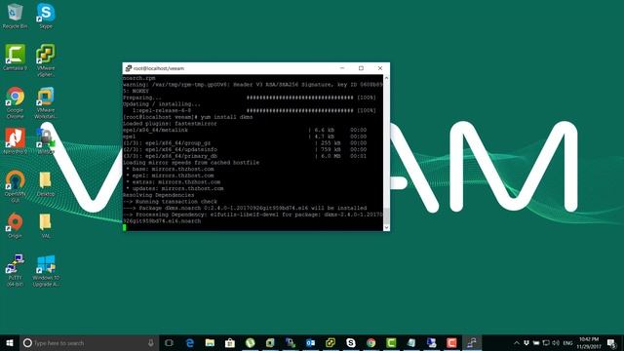
Task: Launch Skype from the desktop shortcut
Action: (46, 16)
